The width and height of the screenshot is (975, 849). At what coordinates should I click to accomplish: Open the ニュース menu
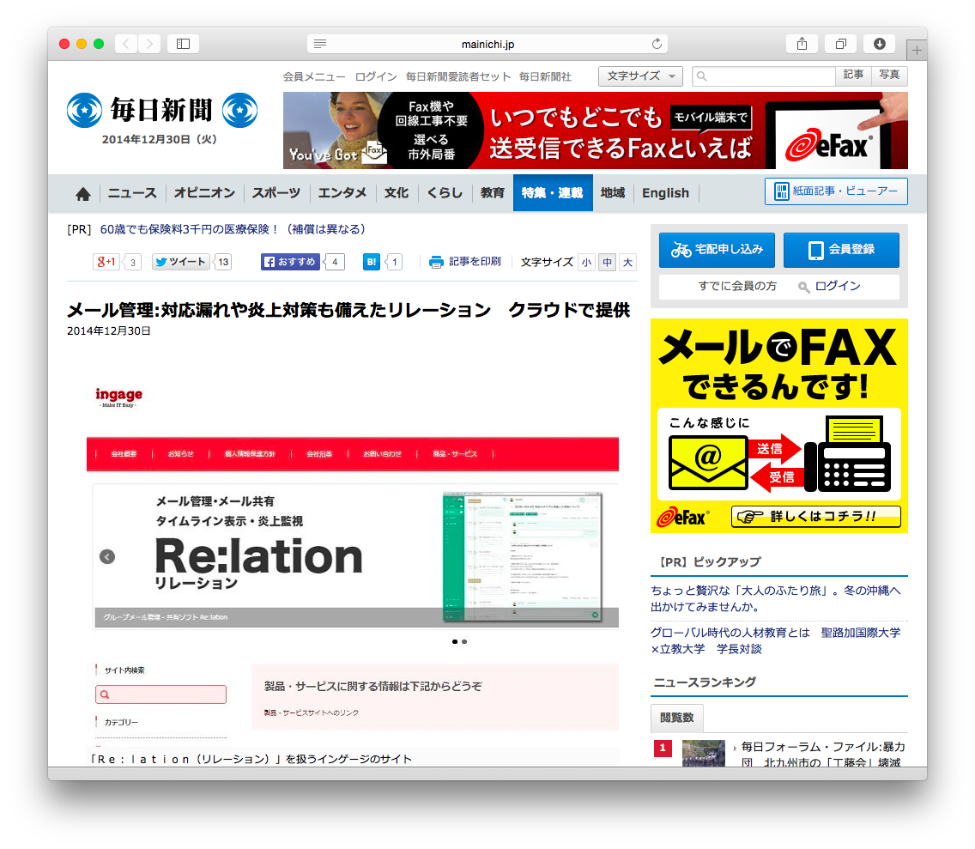[x=132, y=193]
